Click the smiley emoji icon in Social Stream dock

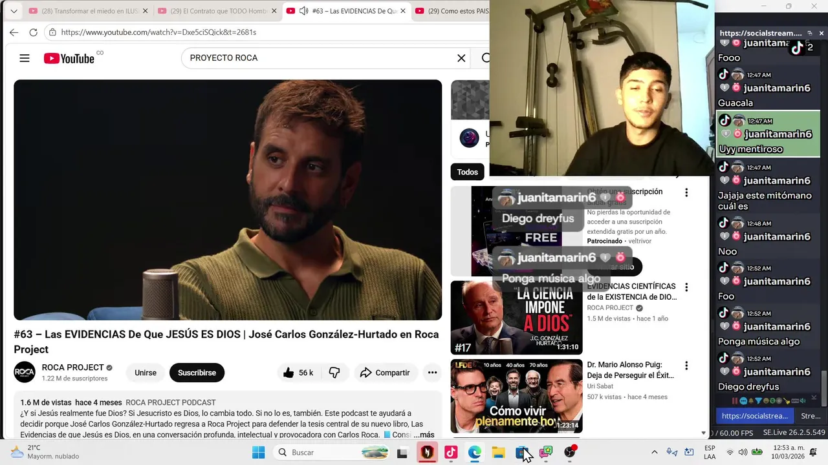[x=766, y=400]
